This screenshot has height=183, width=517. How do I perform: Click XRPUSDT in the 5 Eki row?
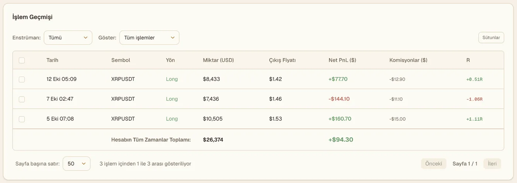(123, 119)
